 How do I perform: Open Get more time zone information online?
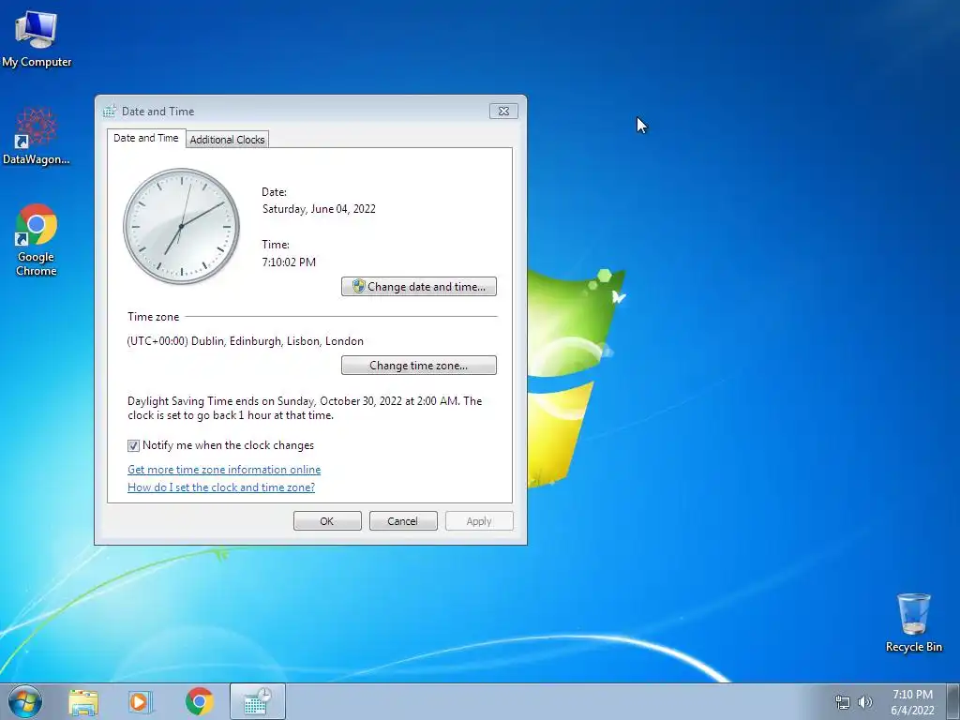(x=224, y=470)
